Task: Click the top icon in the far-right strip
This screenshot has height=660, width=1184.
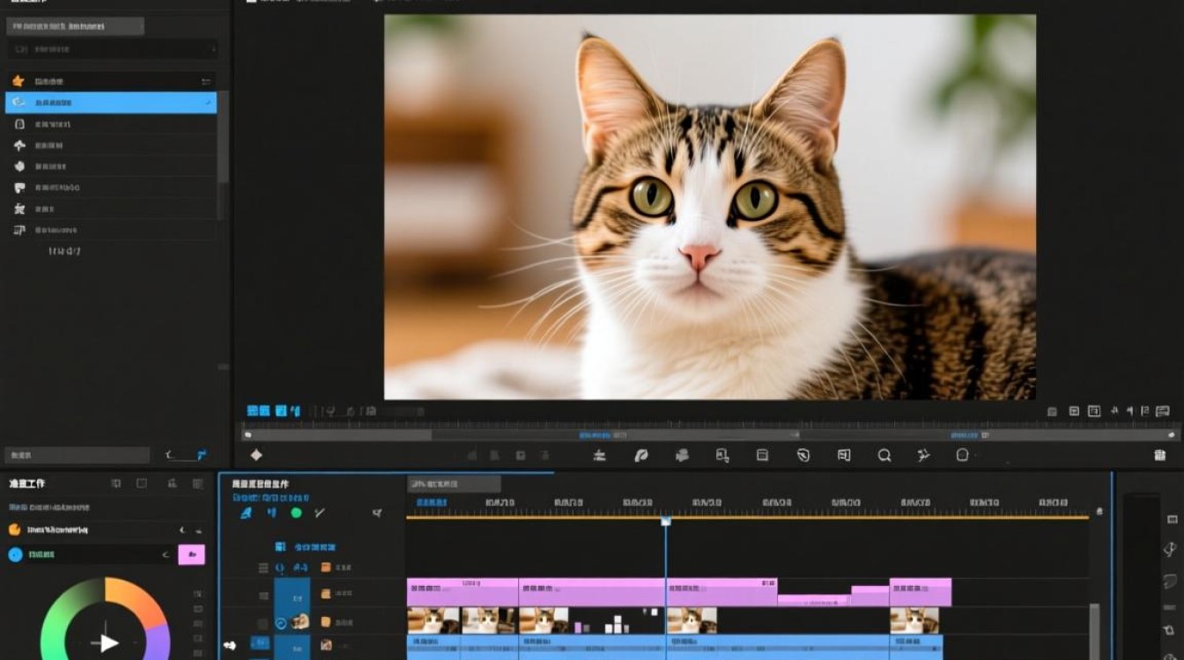Action: coord(1171,519)
